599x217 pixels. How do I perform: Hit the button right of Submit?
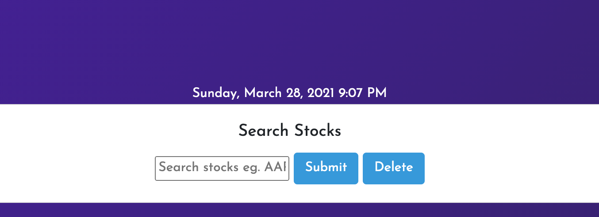coord(393,168)
